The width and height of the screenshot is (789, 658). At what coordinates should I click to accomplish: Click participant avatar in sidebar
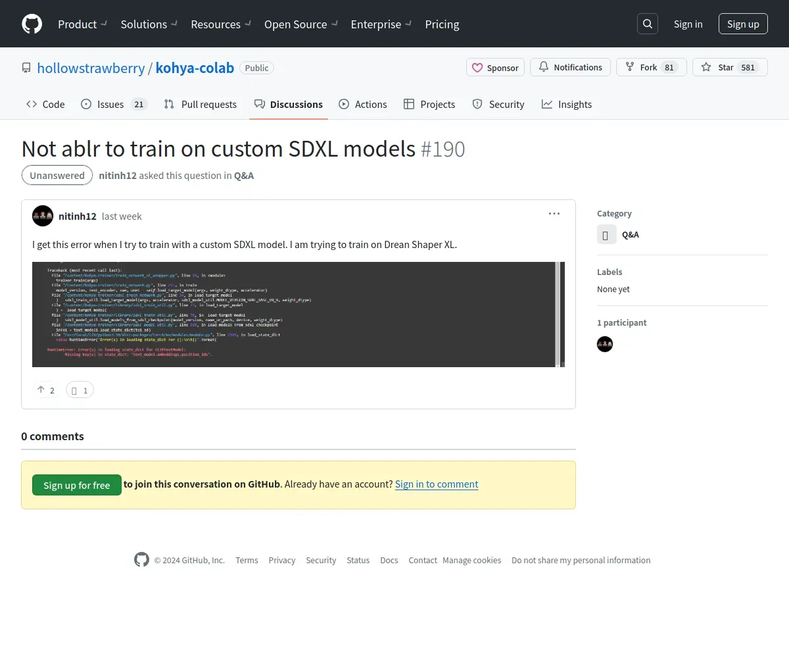[x=605, y=344]
